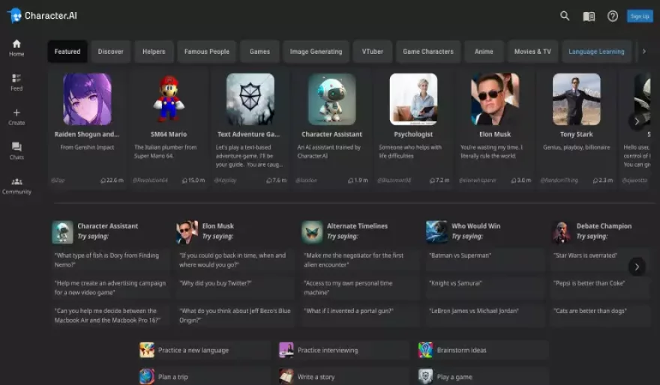Select the personal time machine prompt

(361, 288)
